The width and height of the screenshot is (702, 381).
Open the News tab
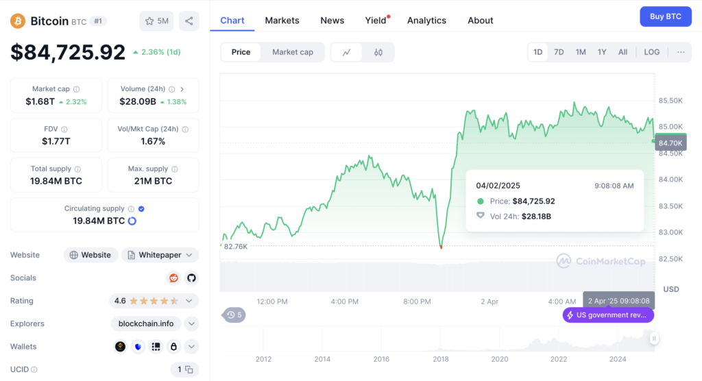click(x=332, y=21)
